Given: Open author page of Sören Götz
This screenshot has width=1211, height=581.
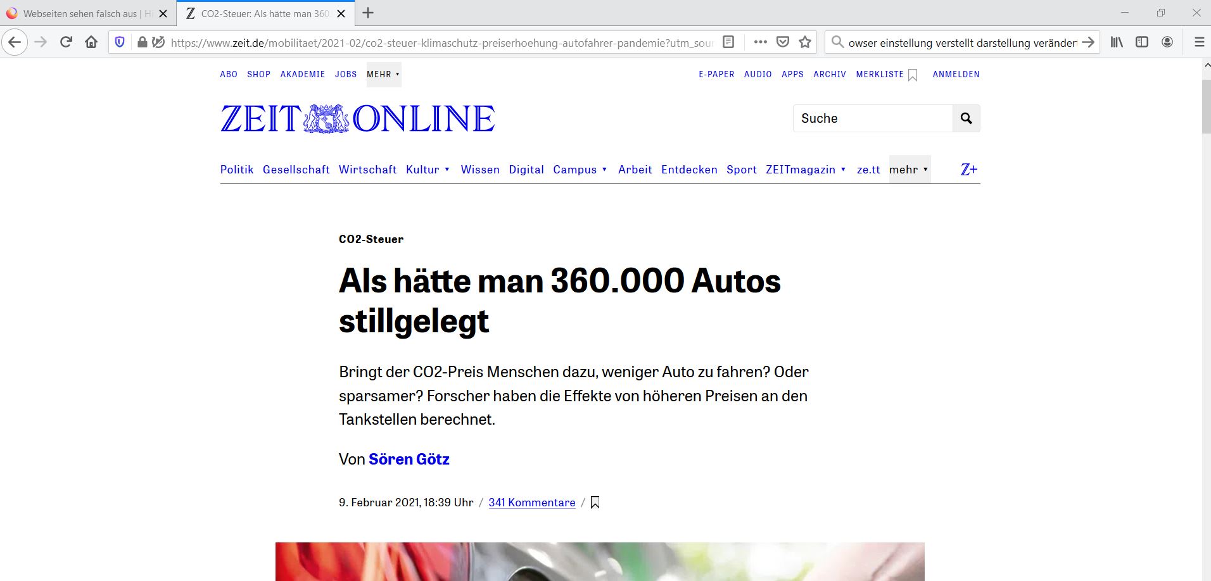Looking at the screenshot, I should (409, 459).
